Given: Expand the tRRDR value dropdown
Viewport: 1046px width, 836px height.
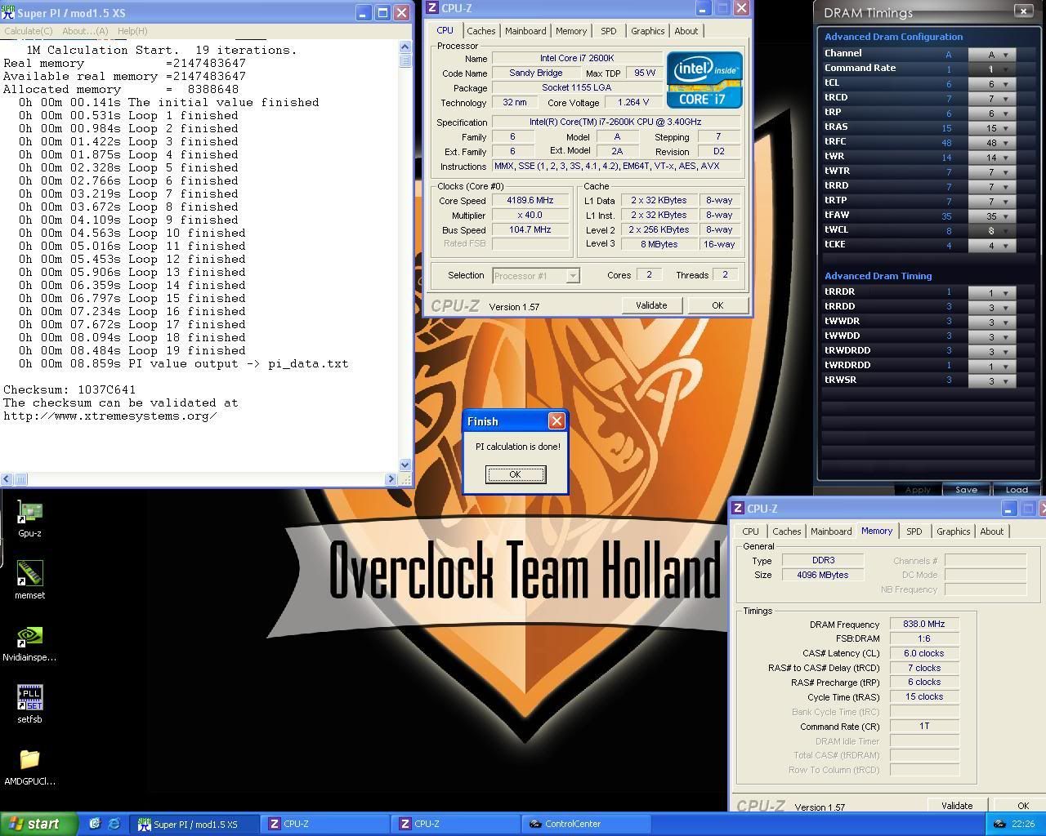Looking at the screenshot, I should tap(1006, 293).
